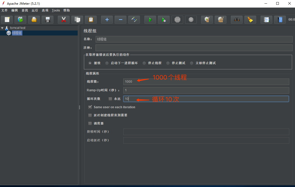The height and width of the screenshot is (187, 295).
Task: Open the templates toolbar icon
Action: click(20, 20)
